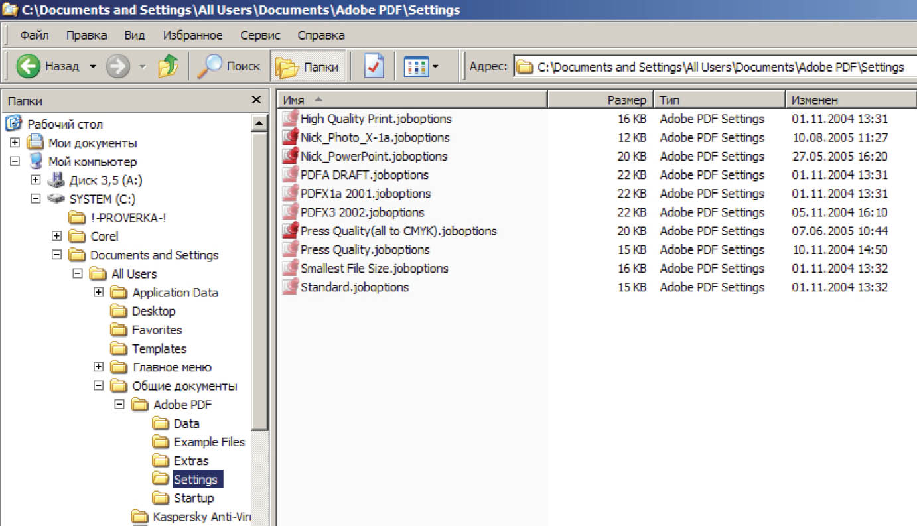917x526 pixels.
Task: Toggle the Папки folder pane button
Action: tap(308, 66)
